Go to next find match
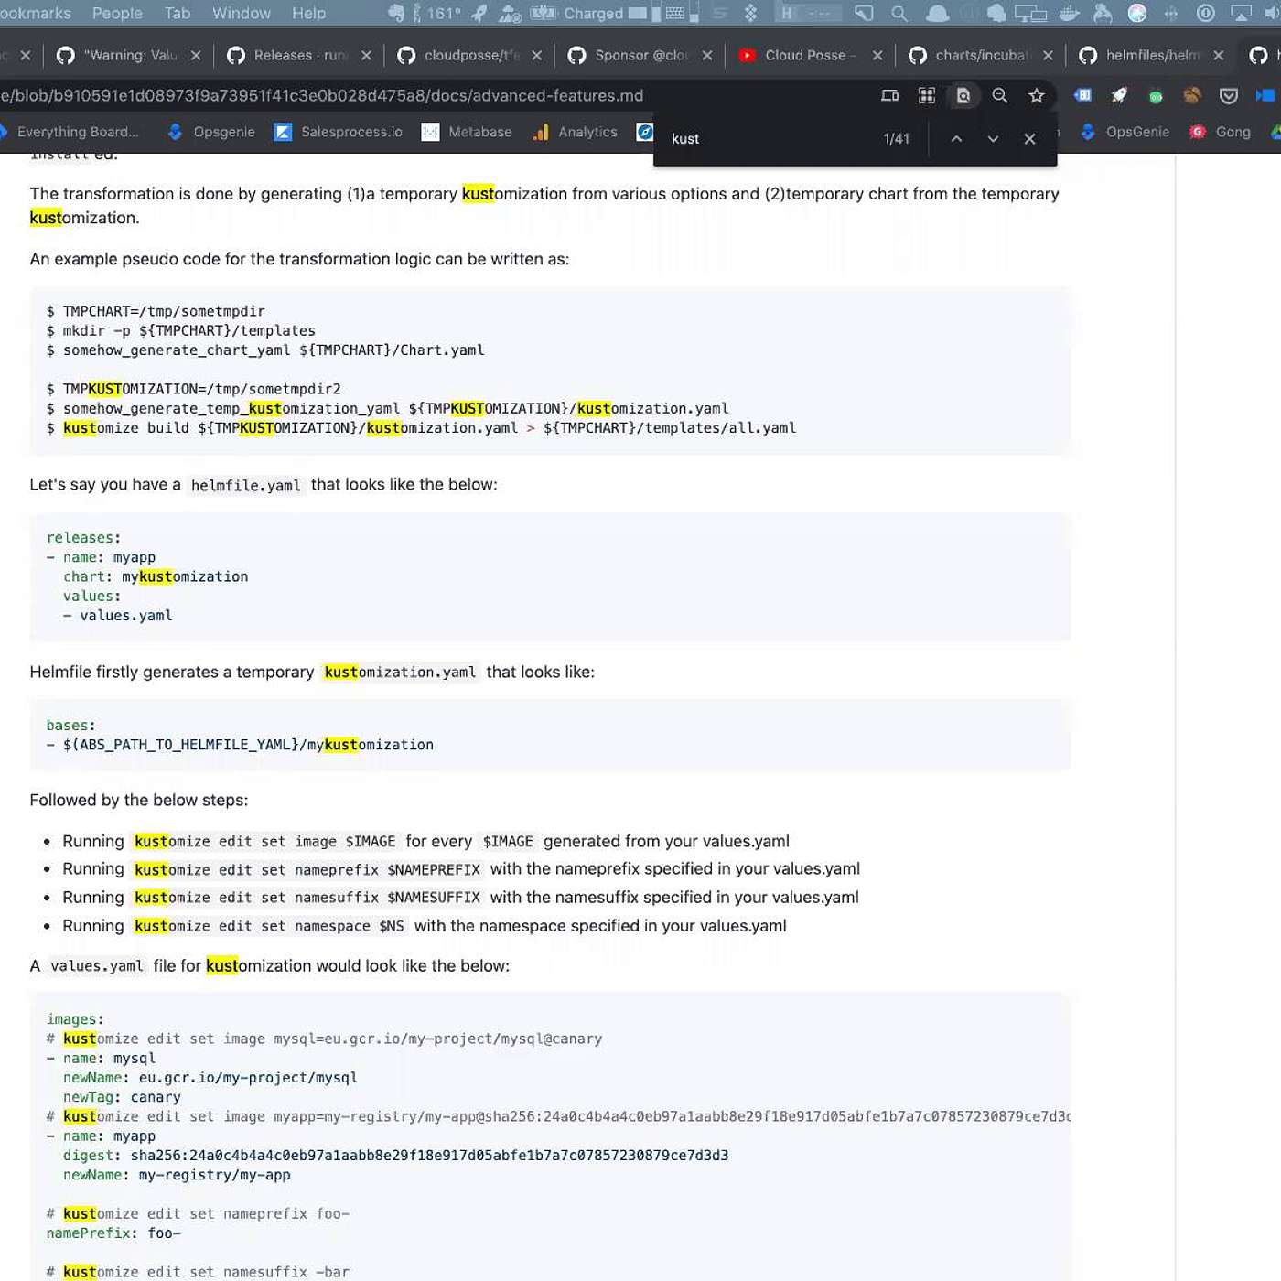1281x1281 pixels. (993, 139)
